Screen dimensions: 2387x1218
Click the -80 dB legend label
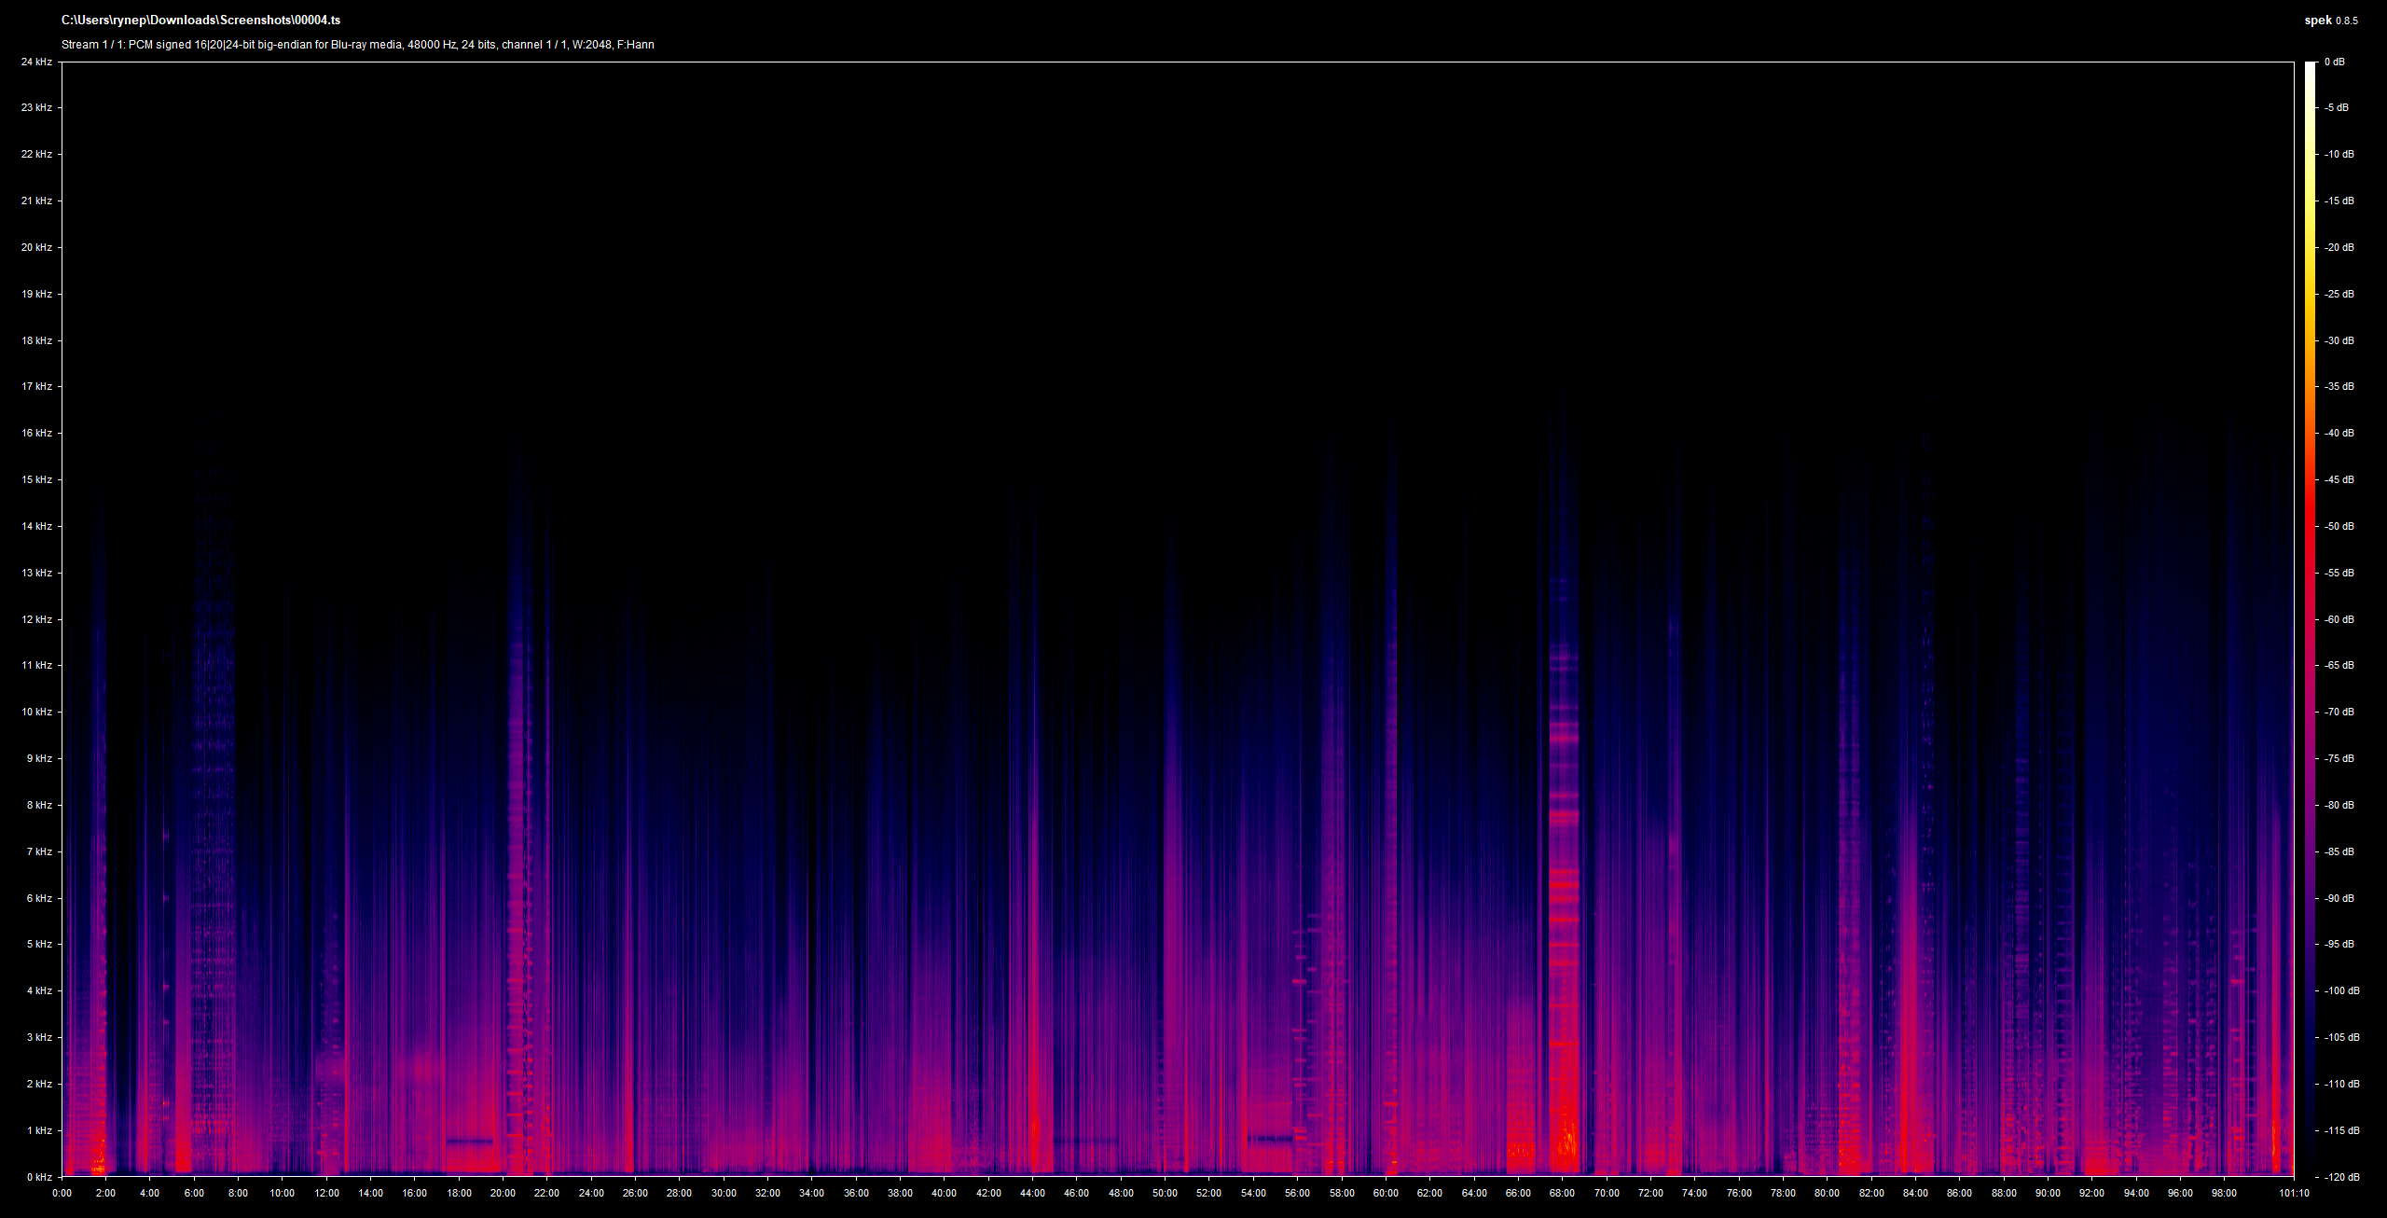tap(2339, 805)
